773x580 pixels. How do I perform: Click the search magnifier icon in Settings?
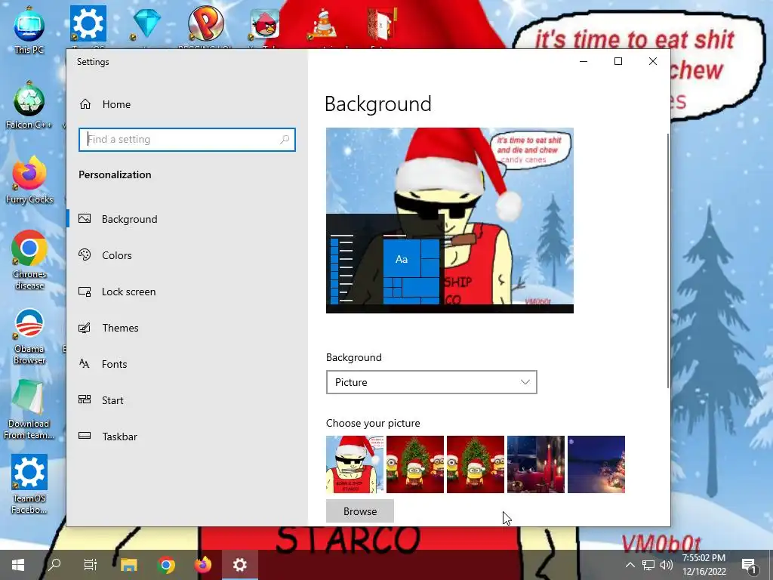tap(285, 140)
